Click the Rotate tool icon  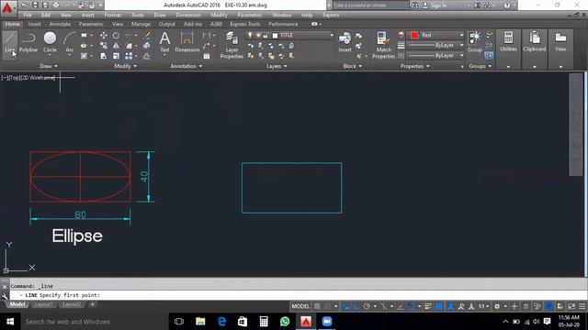click(x=116, y=35)
